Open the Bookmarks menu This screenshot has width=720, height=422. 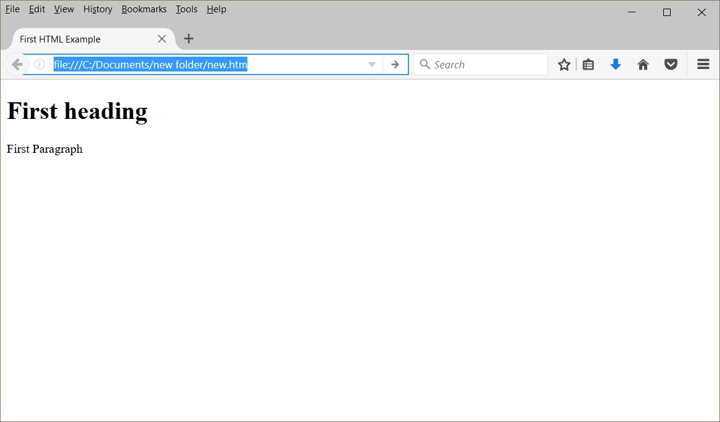[144, 9]
